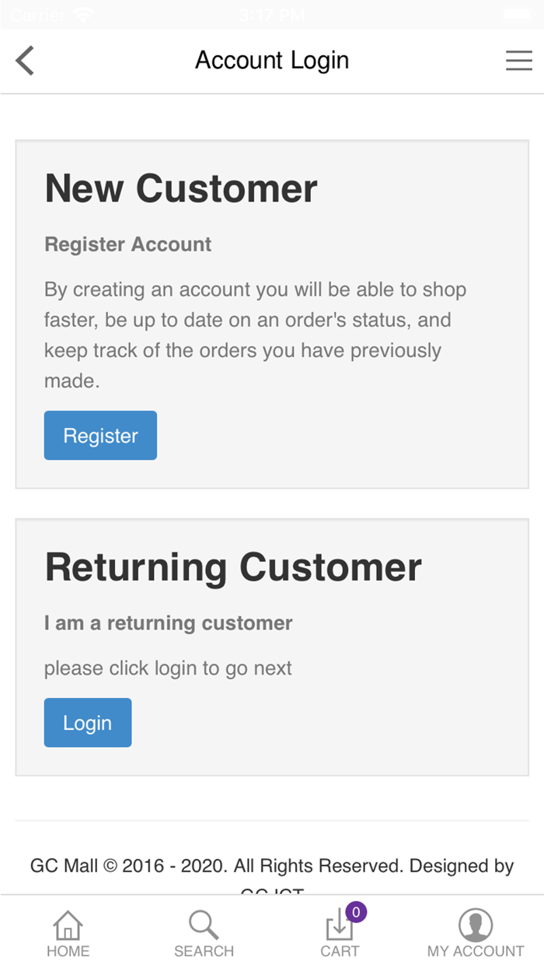
Task: Tap the GC Mall copyright footer text
Action: [x=272, y=866]
